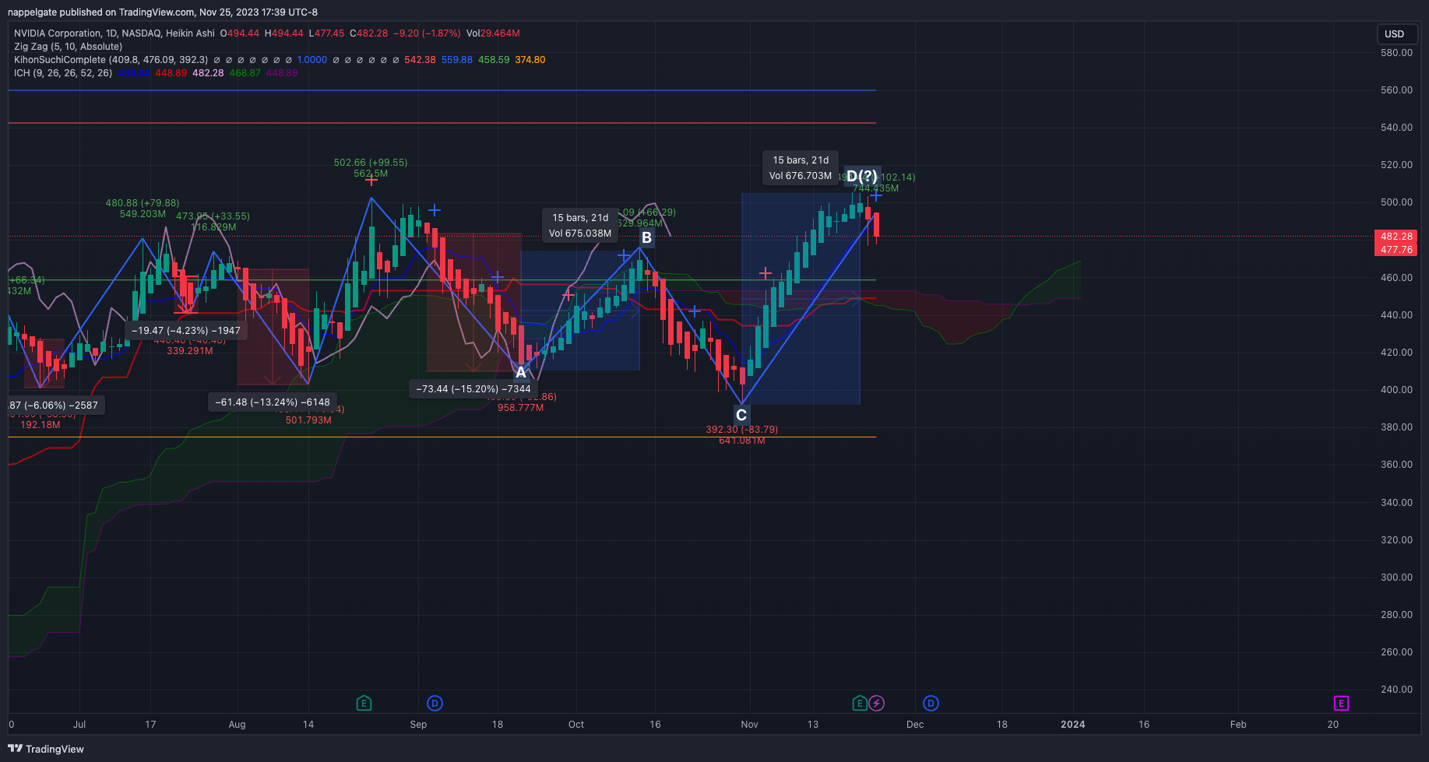Click the 400.00 price axis label
1429x762 pixels.
click(1396, 390)
